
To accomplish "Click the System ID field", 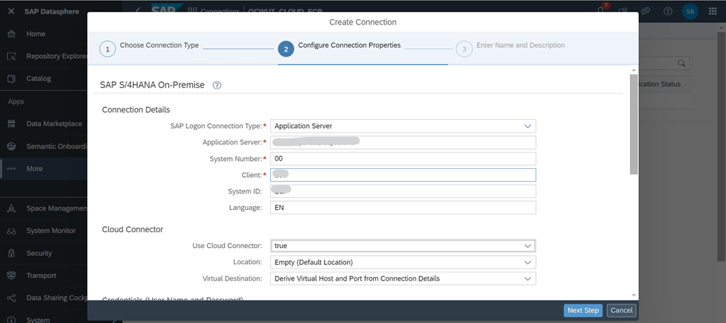I will [403, 191].
